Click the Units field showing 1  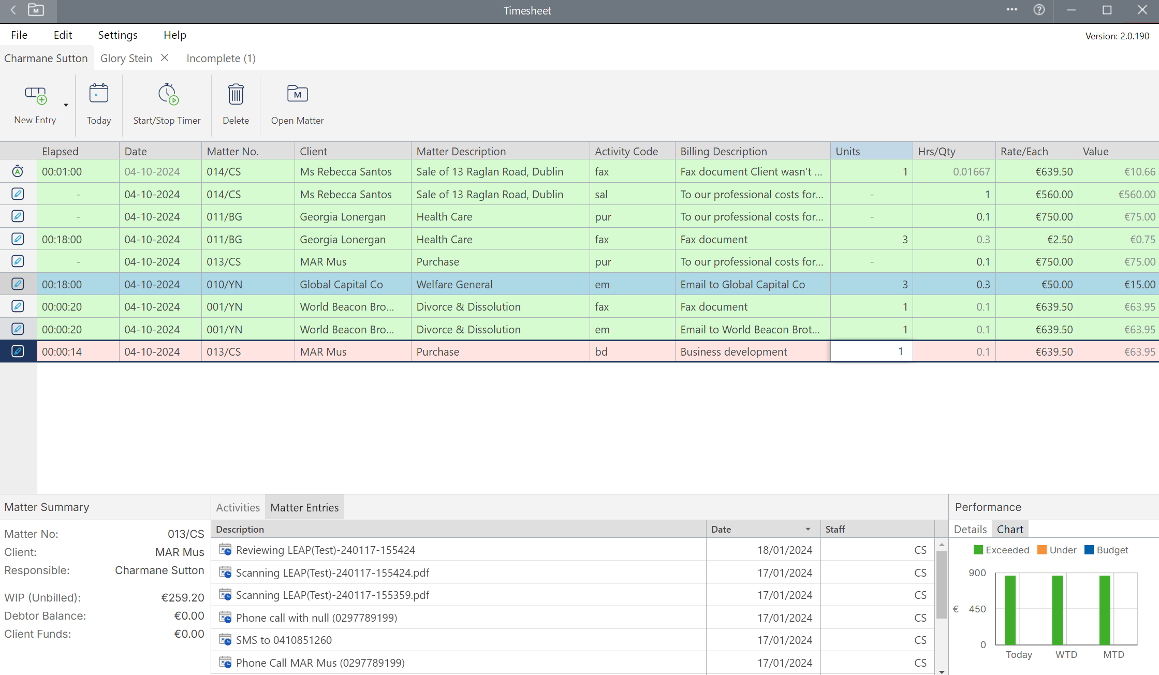(871, 351)
